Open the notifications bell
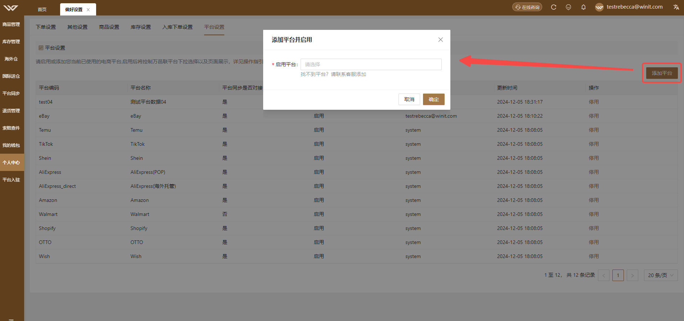 point(584,7)
